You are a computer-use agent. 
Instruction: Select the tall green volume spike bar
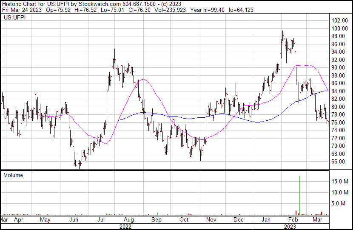tap(300, 195)
